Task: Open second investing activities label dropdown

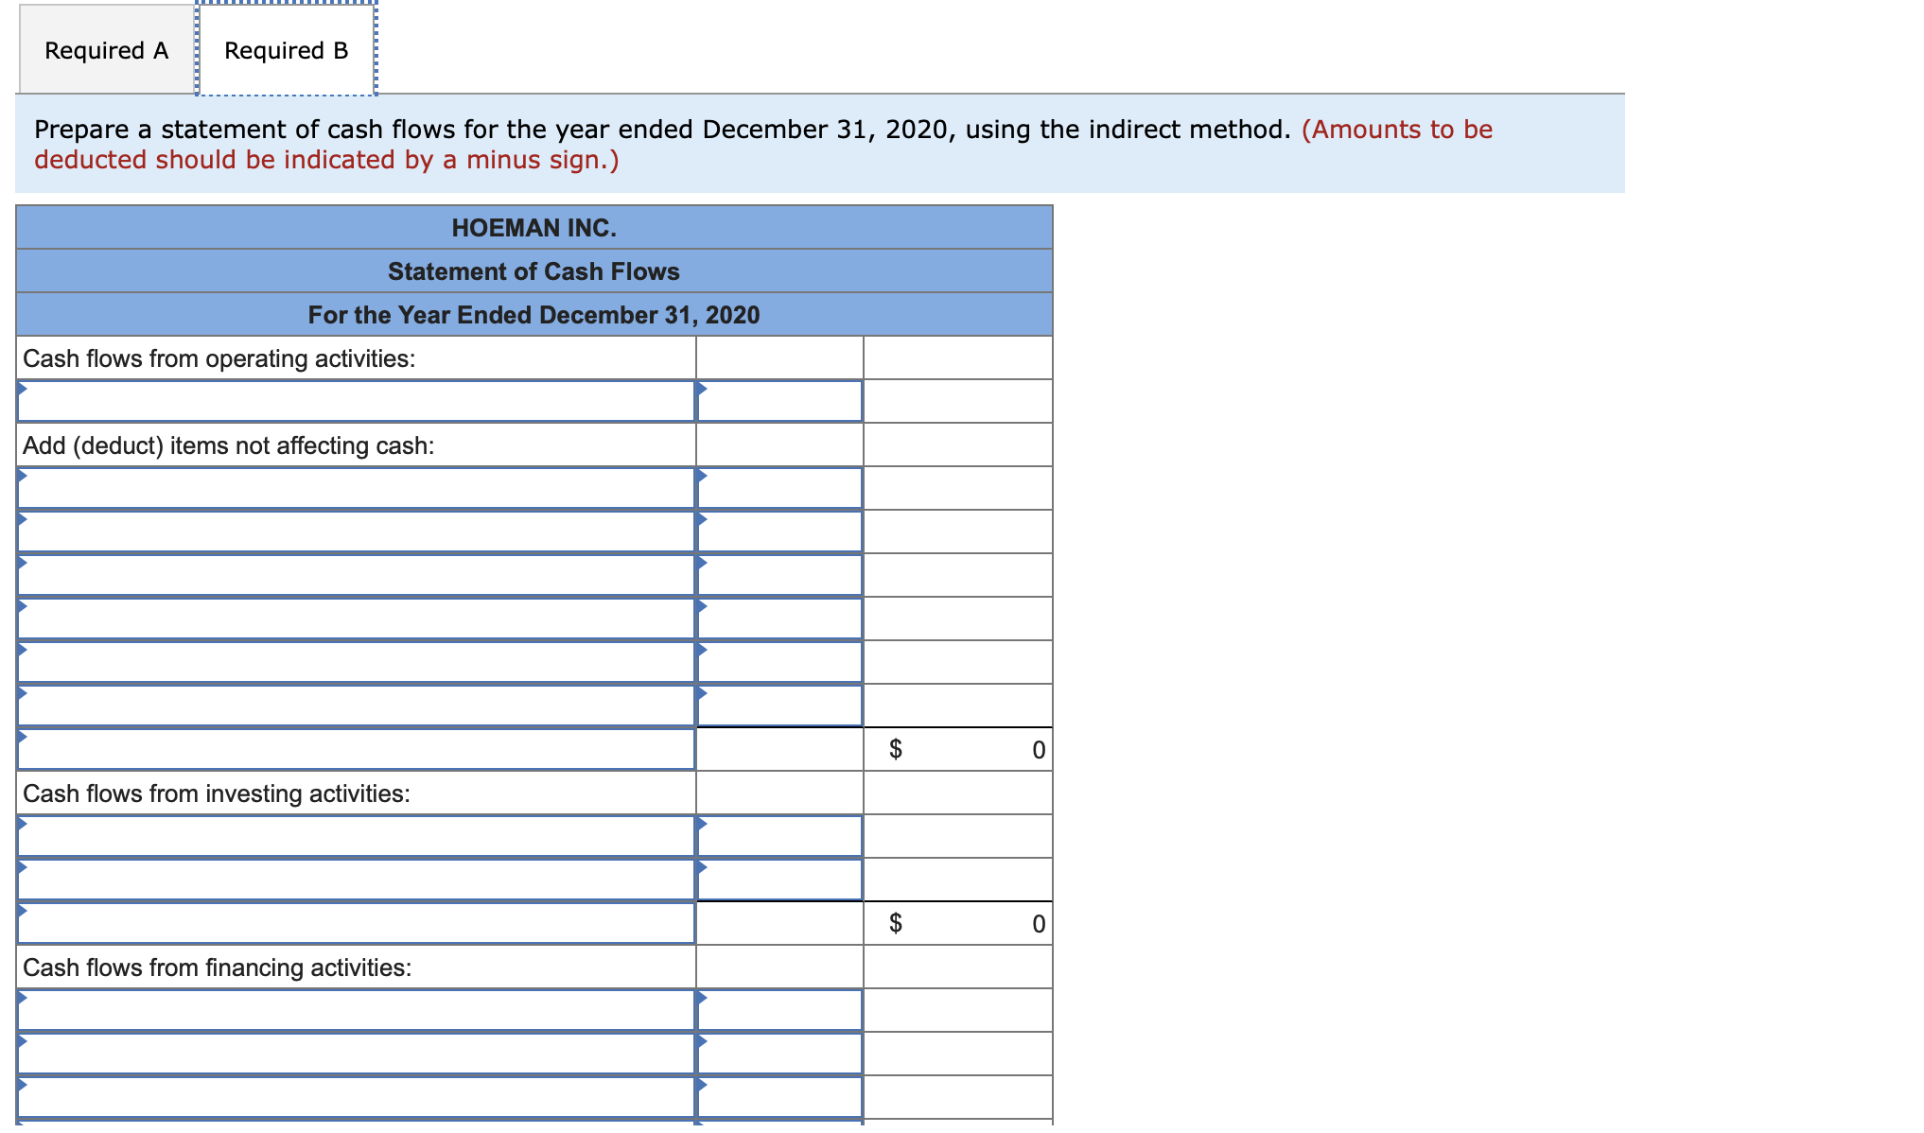Action: point(356,880)
